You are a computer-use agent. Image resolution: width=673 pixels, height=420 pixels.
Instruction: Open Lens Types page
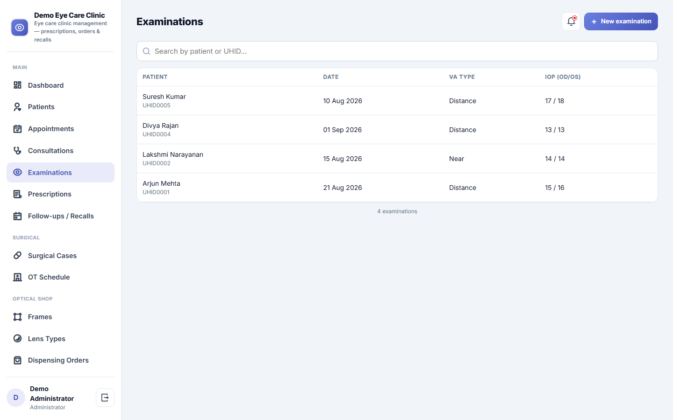60,338
